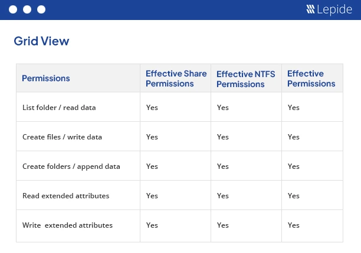Viewport: 361px width, 253px height.
Task: Click the second white window dot
Action: [27, 9]
